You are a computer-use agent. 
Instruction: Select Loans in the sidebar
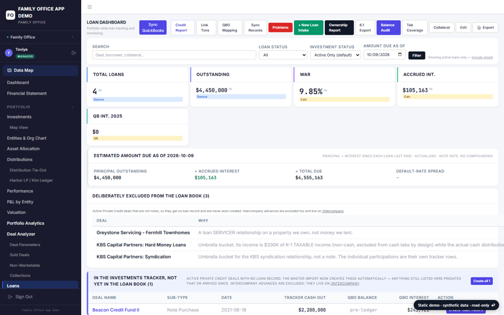tap(40, 285)
